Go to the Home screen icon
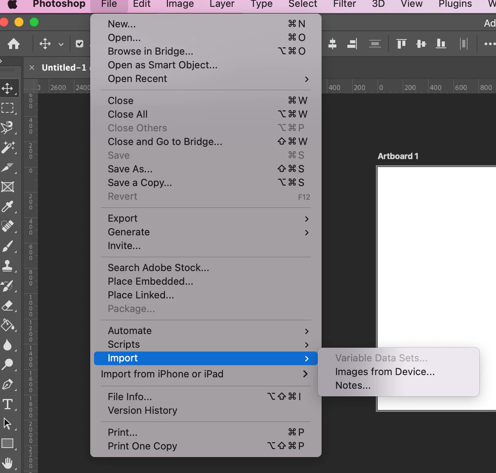 pos(14,44)
